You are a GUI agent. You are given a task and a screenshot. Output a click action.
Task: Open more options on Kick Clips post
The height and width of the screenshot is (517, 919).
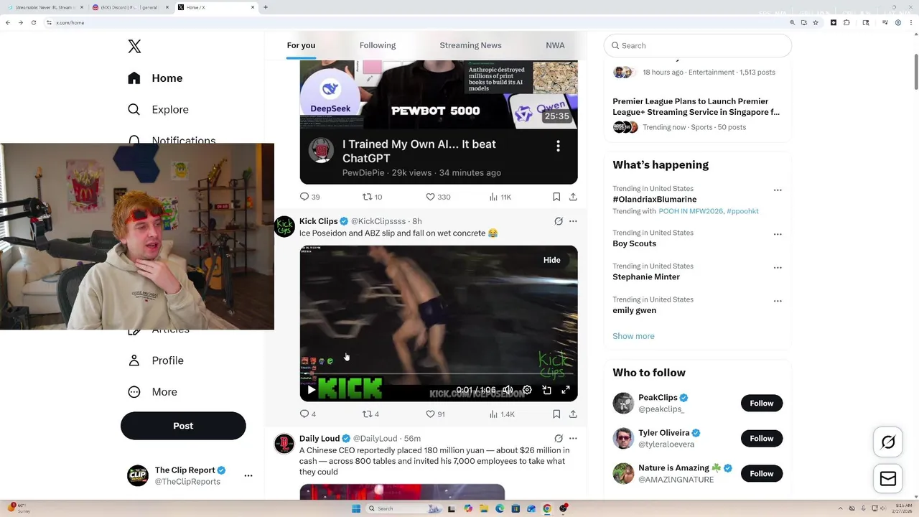(573, 221)
